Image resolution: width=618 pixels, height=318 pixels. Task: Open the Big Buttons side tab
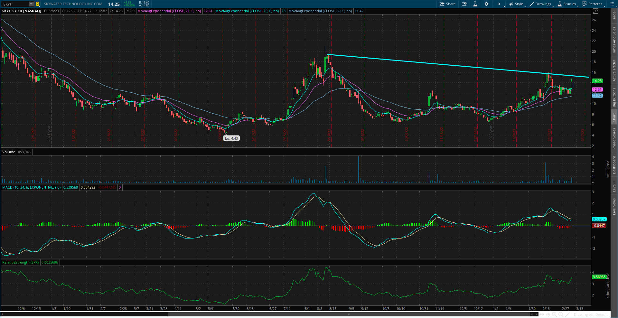click(x=614, y=98)
